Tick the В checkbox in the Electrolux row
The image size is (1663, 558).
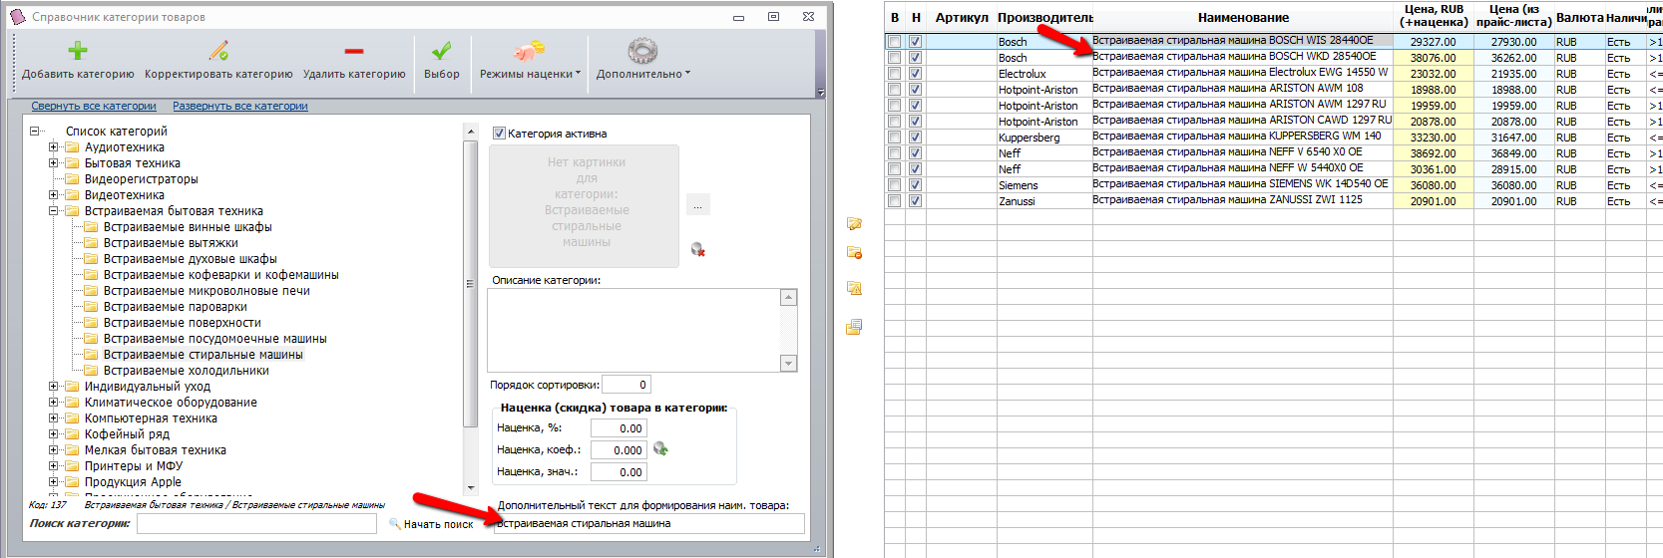[895, 74]
